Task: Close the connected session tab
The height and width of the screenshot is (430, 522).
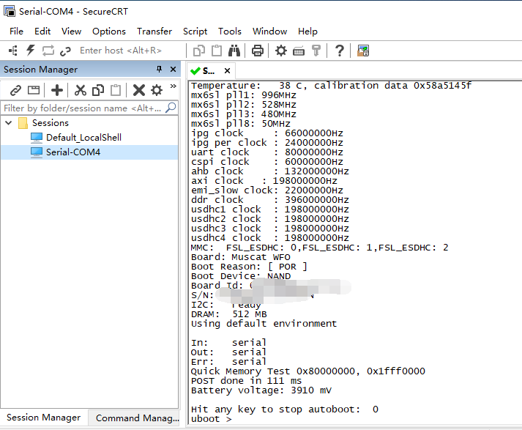Action: 228,71
